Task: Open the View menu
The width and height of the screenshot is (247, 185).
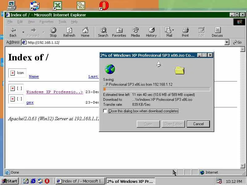Action: coord(31,22)
